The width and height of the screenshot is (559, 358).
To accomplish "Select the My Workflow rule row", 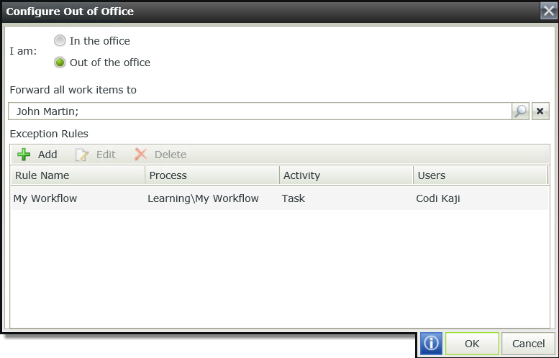I will (45, 198).
